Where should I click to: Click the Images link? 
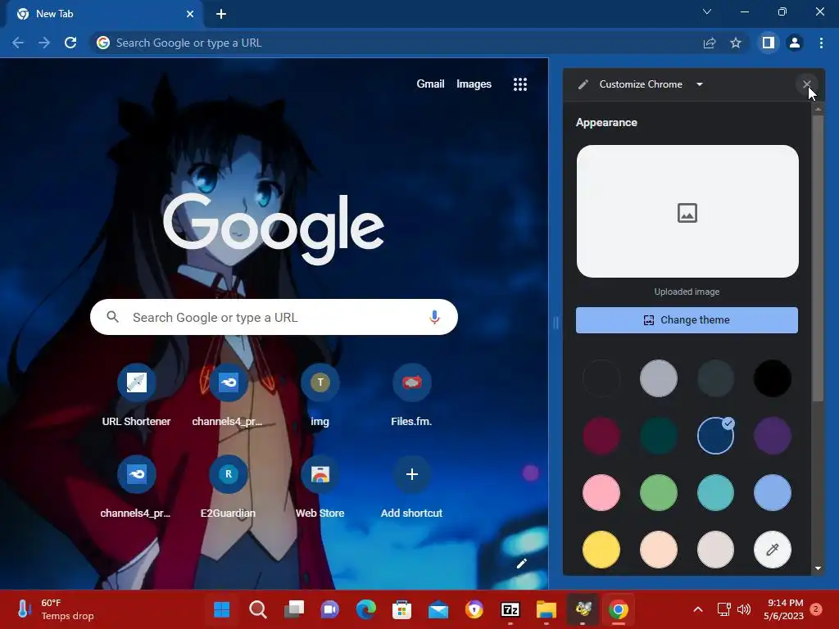click(x=474, y=84)
